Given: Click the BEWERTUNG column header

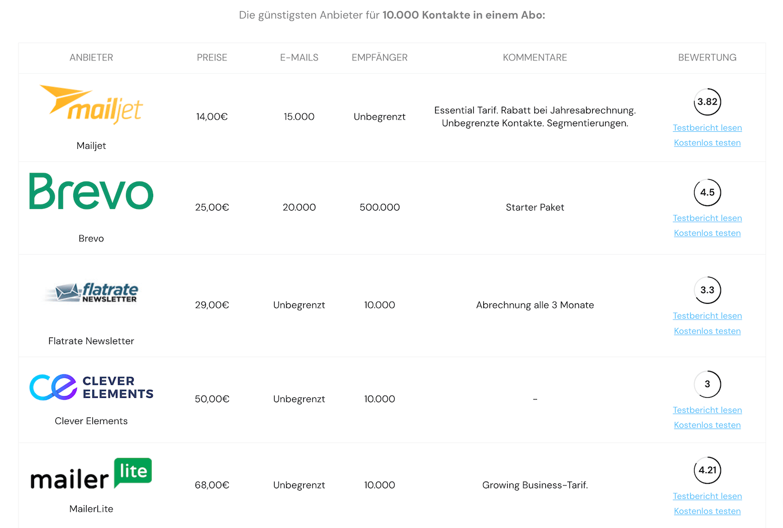Looking at the screenshot, I should coord(707,58).
